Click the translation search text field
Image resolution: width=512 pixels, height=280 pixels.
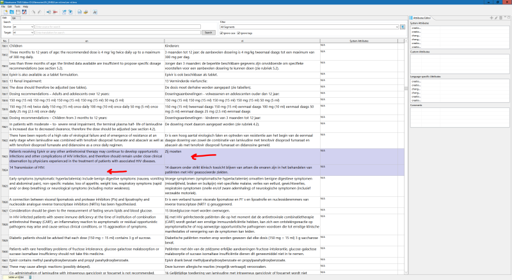tap(118, 33)
